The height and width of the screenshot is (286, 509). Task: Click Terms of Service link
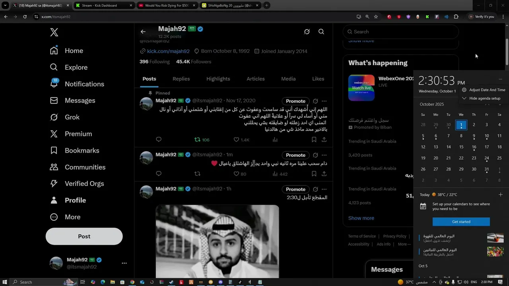pos(362,236)
